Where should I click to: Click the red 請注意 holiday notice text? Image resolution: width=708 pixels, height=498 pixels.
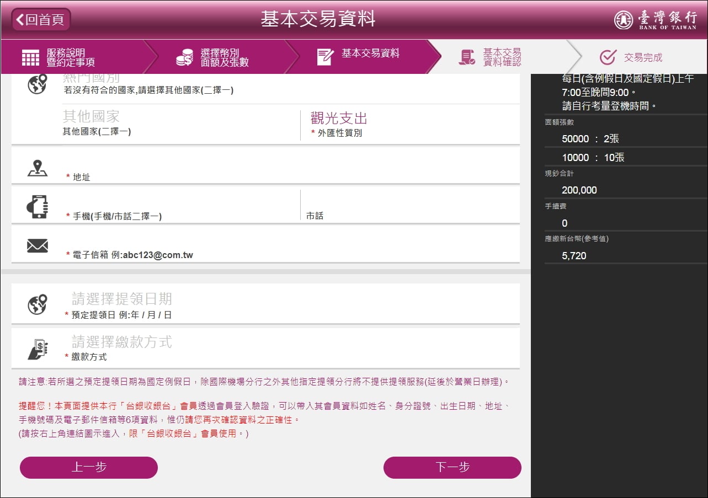264,382
